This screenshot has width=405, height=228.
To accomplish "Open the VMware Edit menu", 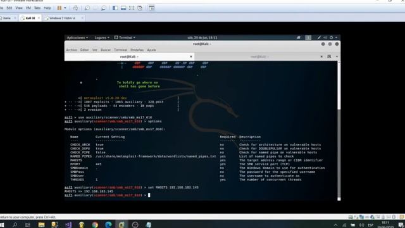I will coord(9,8).
